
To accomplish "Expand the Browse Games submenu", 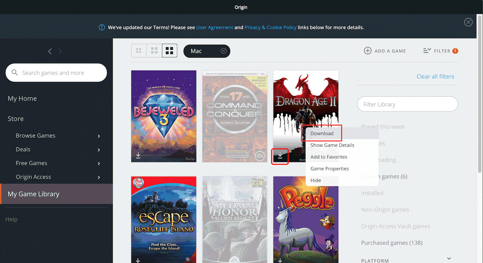I will (x=99, y=136).
